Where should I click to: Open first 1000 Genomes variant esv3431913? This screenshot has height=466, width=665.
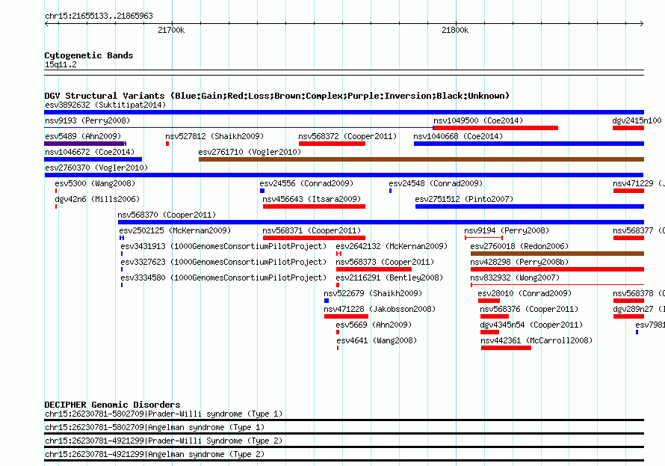coord(223,246)
